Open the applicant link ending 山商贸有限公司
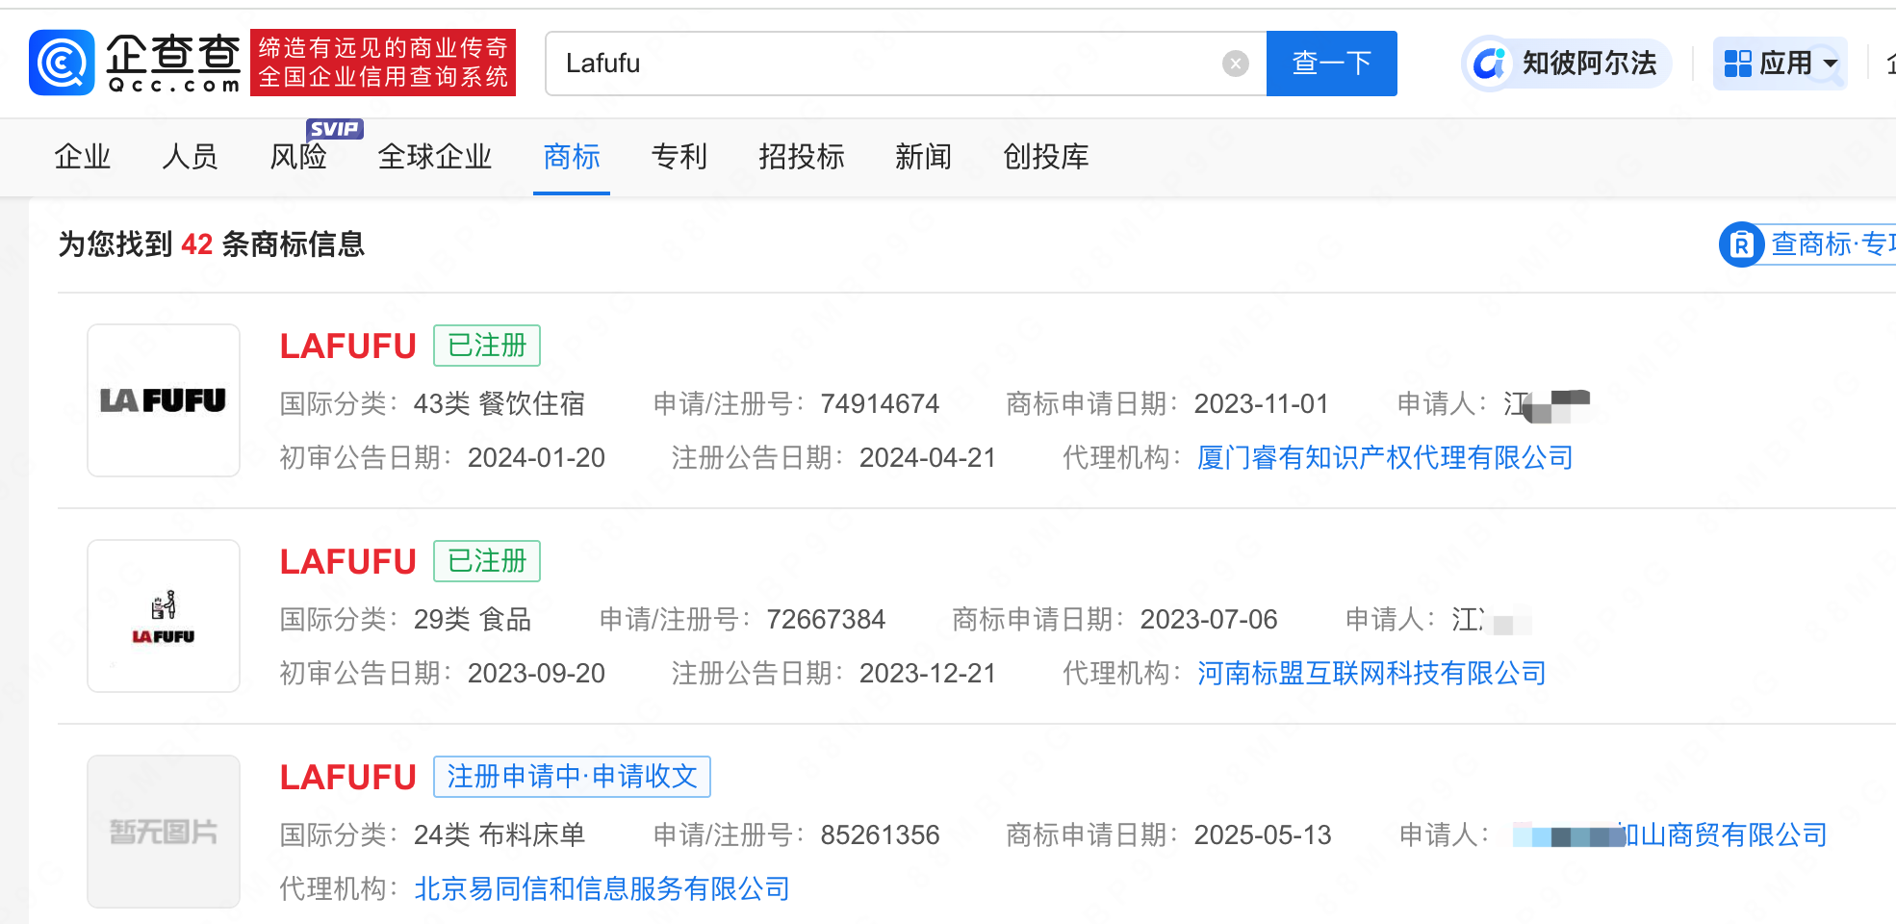The image size is (1896, 924). pos(1670,835)
